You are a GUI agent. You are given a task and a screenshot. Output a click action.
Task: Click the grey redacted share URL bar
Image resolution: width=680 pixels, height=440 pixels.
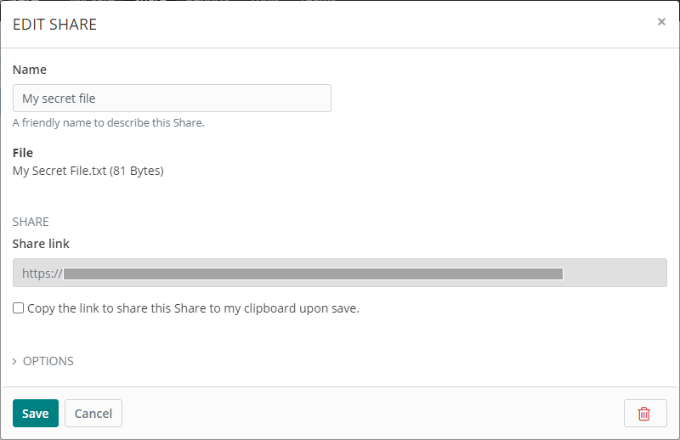tap(313, 274)
